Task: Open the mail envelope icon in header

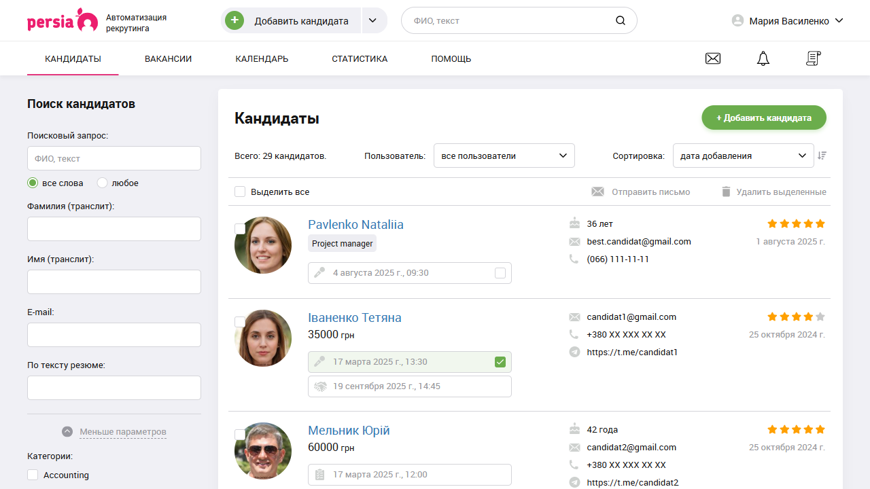Action: (712, 58)
